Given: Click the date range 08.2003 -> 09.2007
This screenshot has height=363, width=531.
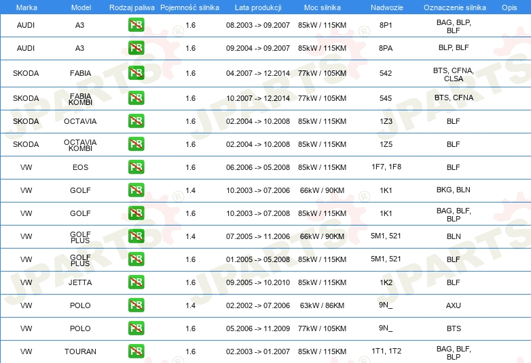Looking at the screenshot, I should coord(258,25).
